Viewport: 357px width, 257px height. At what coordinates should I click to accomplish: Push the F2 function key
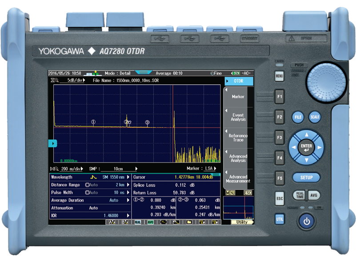tap(280, 117)
